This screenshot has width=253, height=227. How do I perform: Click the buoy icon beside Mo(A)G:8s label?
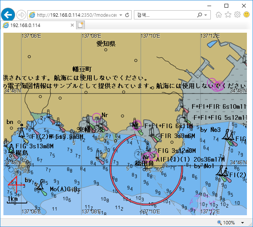tap(40, 186)
